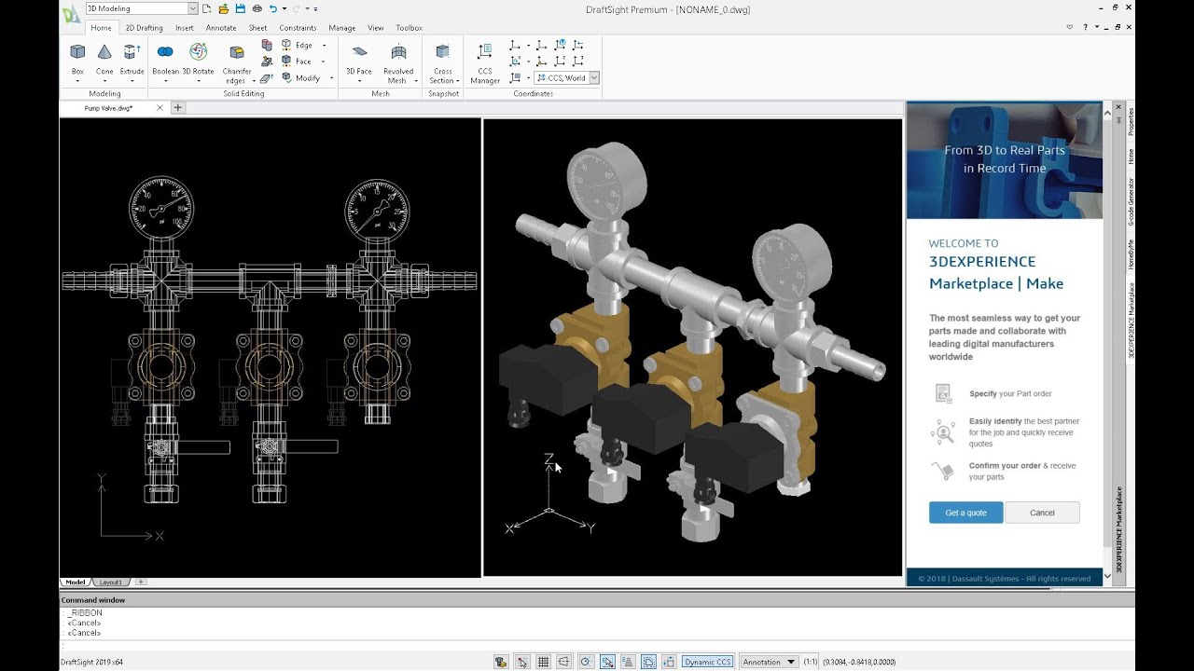Viewport: 1194px width, 671px height.
Task: Switch to the Constraints ribbon tab
Action: click(x=298, y=28)
